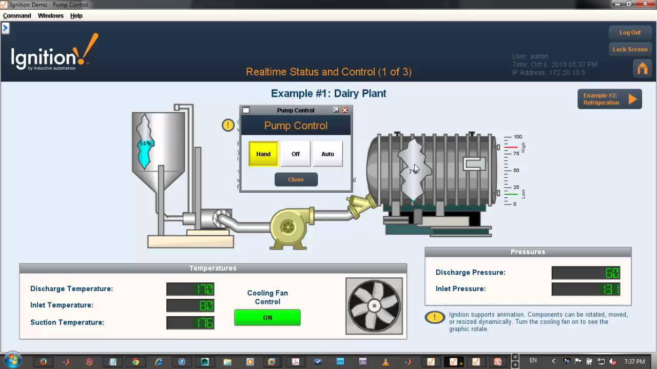
Task: Click the Temperatures panel header
Action: [x=213, y=268]
